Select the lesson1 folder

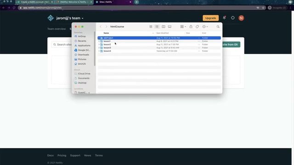[159, 41]
